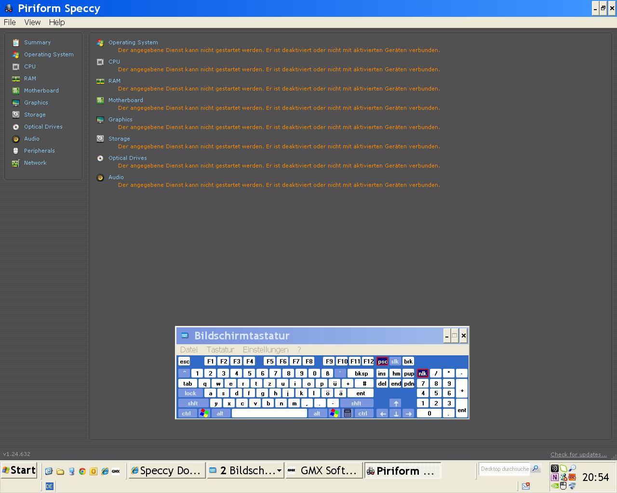The height and width of the screenshot is (493, 617).
Task: Click the Audio heading in the main panel
Action: pyautogui.click(x=116, y=177)
